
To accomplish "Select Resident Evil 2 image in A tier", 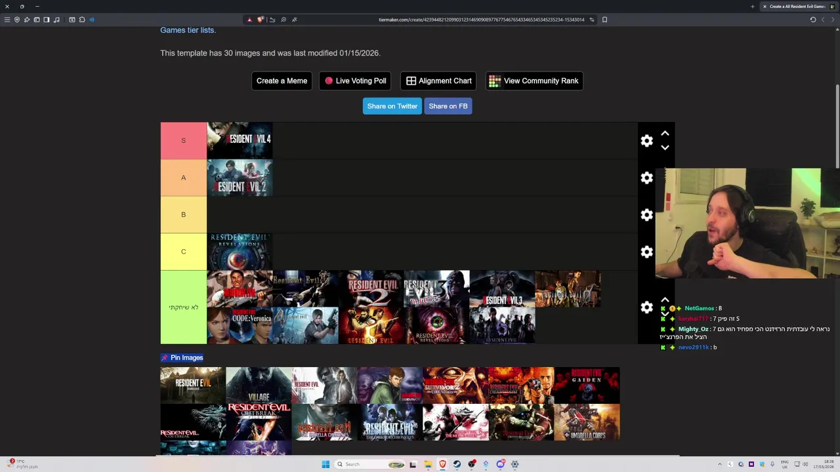I will point(240,178).
